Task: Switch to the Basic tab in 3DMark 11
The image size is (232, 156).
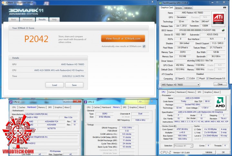Action: [14, 19]
